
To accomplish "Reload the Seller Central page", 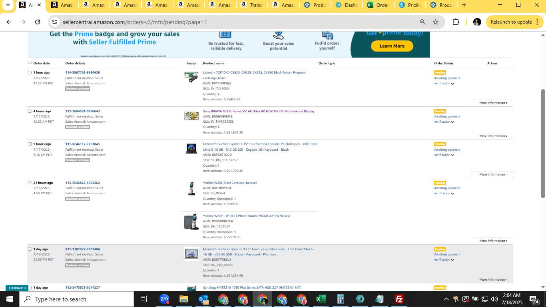I will pyautogui.click(x=38, y=22).
